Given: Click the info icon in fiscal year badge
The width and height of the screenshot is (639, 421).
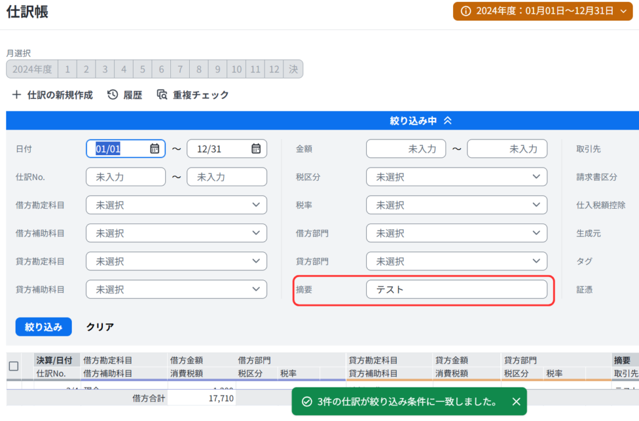Looking at the screenshot, I should pos(466,11).
